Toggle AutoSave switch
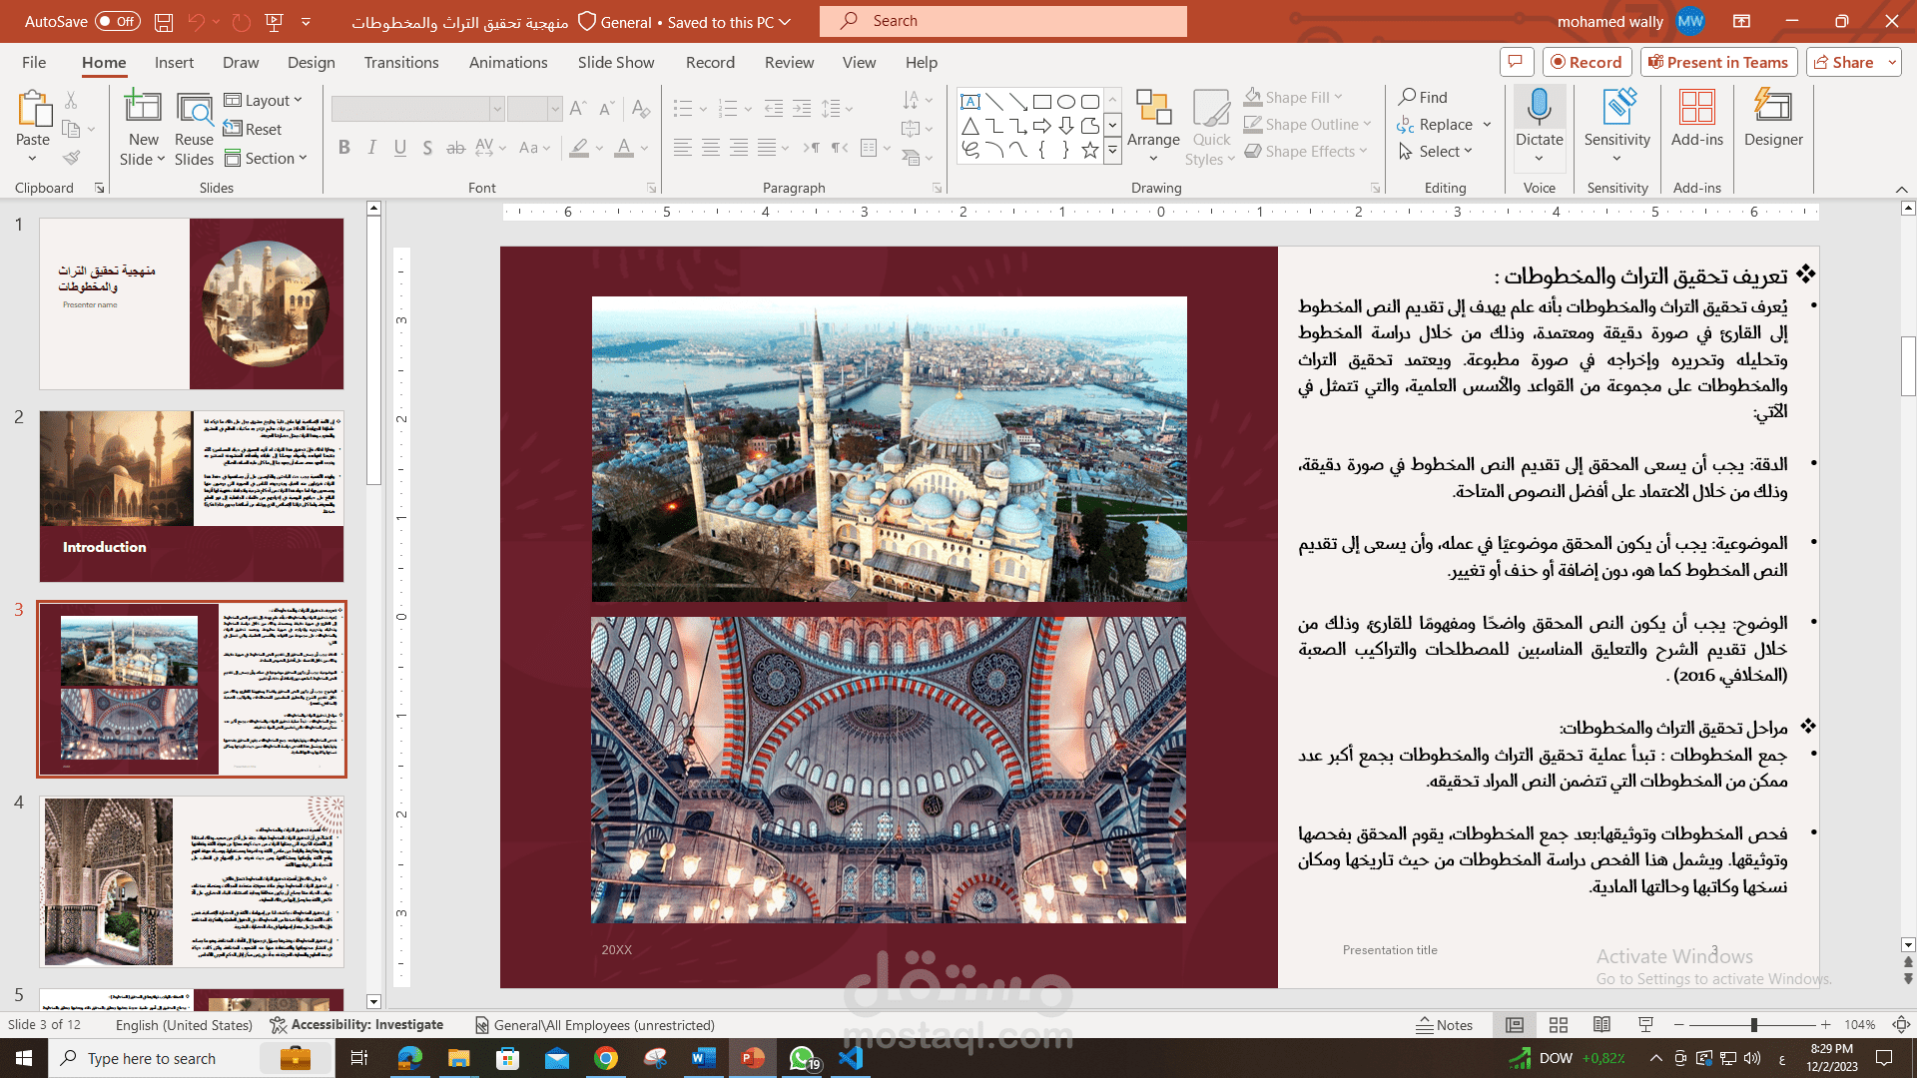Viewport: 1917px width, 1078px height. pos(118,21)
